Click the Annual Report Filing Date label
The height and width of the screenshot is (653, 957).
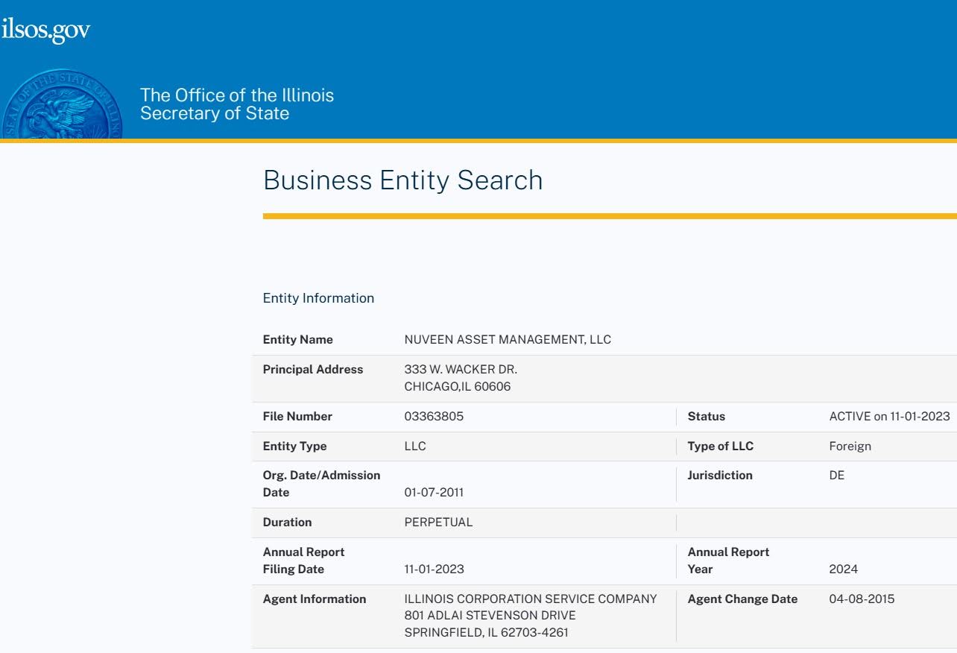coord(304,561)
